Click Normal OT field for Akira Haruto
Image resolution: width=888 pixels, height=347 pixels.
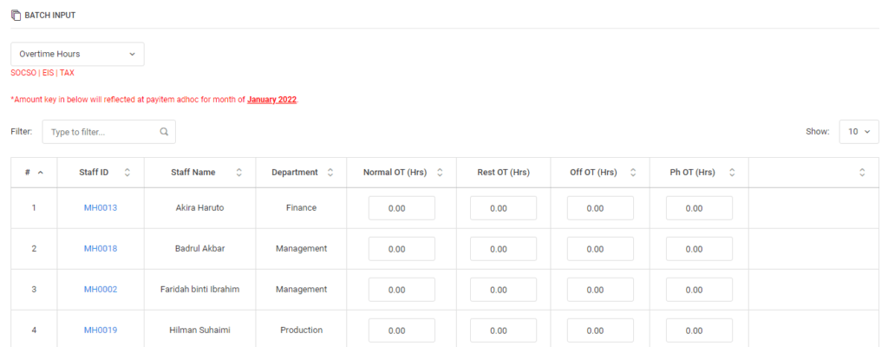(x=402, y=208)
